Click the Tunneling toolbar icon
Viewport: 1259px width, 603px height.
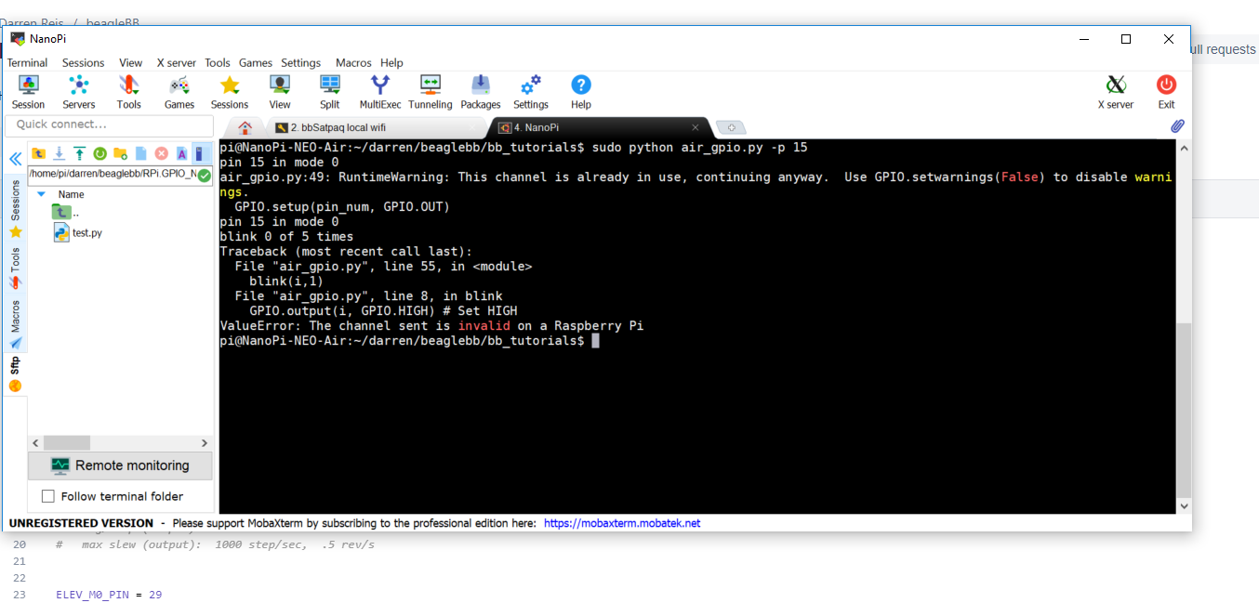[430, 92]
